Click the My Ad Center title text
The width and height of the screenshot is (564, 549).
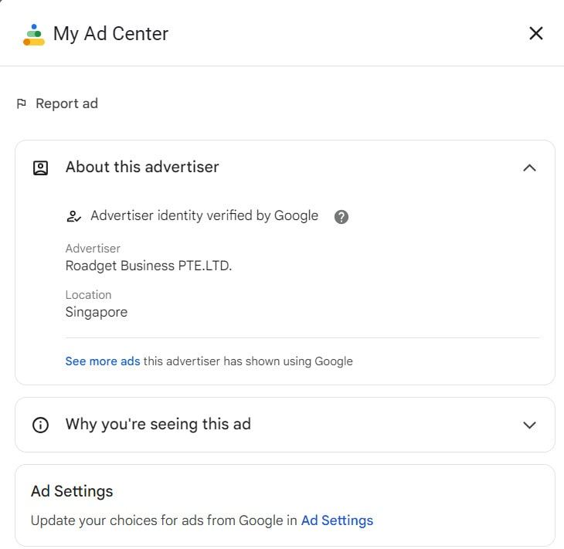(x=110, y=34)
